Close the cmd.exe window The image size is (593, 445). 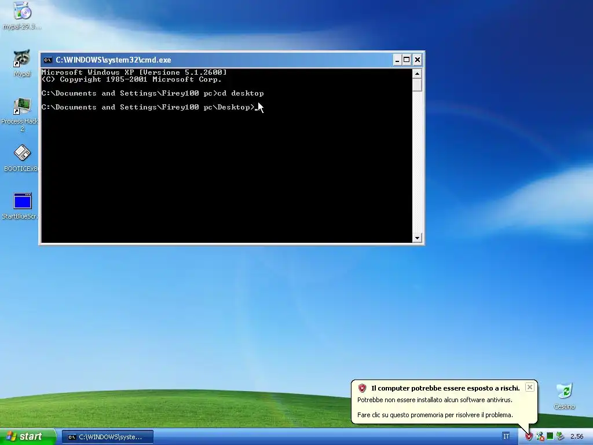(417, 60)
